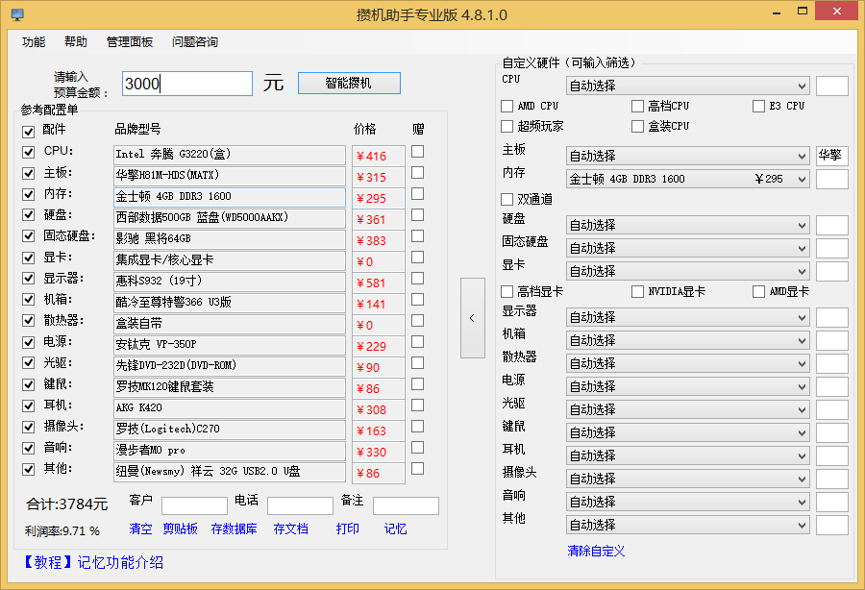Check the gift box for the 音响 row
The height and width of the screenshot is (590, 865).
click(418, 447)
